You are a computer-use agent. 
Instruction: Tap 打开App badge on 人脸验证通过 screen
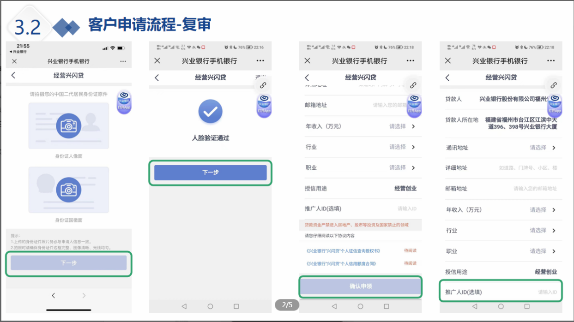pyautogui.click(x=264, y=105)
